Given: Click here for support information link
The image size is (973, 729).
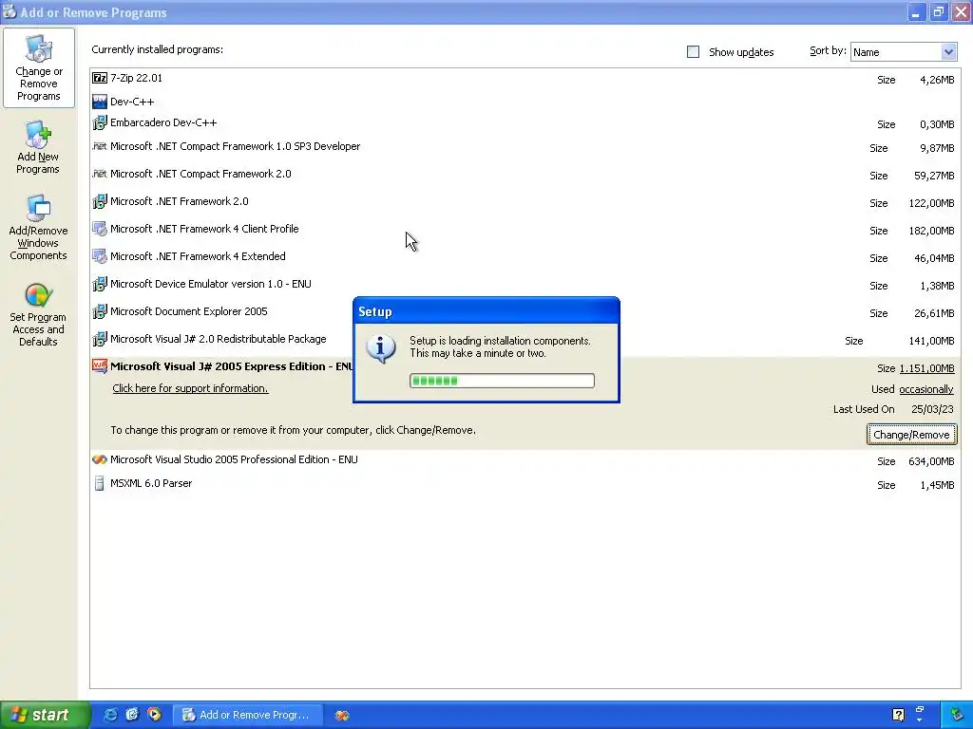Looking at the screenshot, I should [x=190, y=388].
